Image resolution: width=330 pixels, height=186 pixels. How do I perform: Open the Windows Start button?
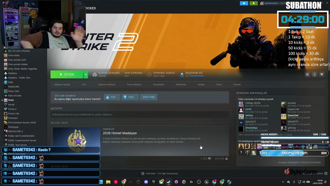point(101,182)
